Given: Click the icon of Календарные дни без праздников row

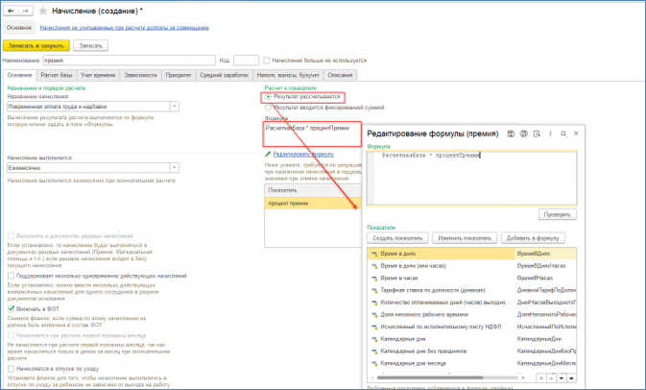Looking at the screenshot, I should pos(374,352).
